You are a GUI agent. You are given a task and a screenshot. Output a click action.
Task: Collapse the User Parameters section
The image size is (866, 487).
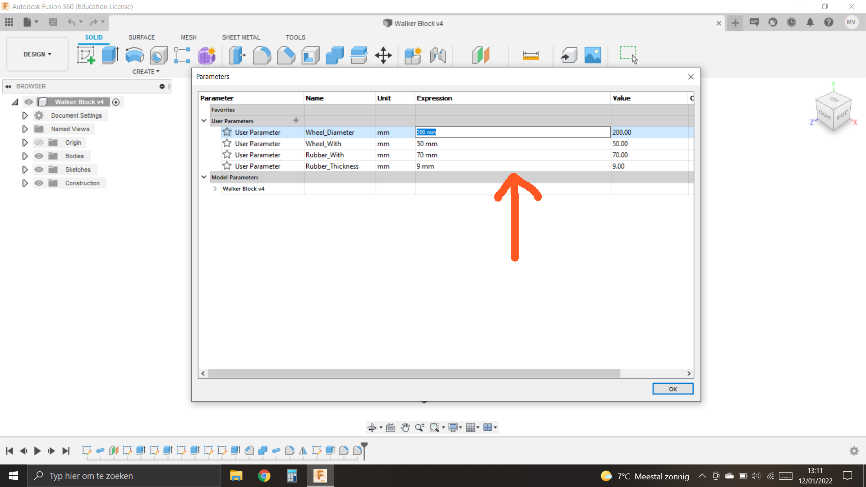pos(204,121)
